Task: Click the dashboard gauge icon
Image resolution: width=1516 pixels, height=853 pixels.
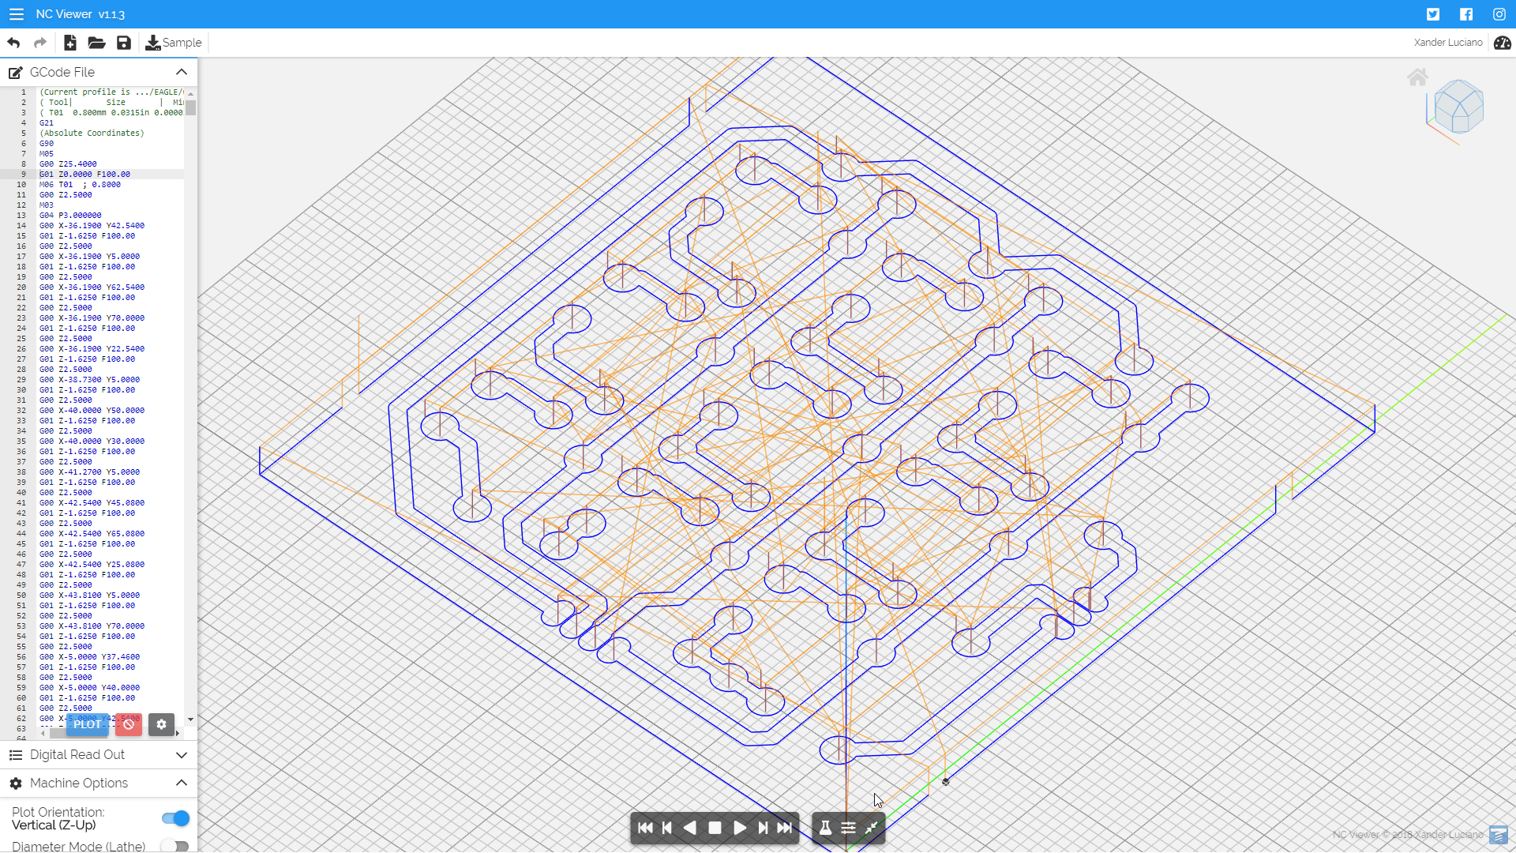Action: pyautogui.click(x=1502, y=43)
